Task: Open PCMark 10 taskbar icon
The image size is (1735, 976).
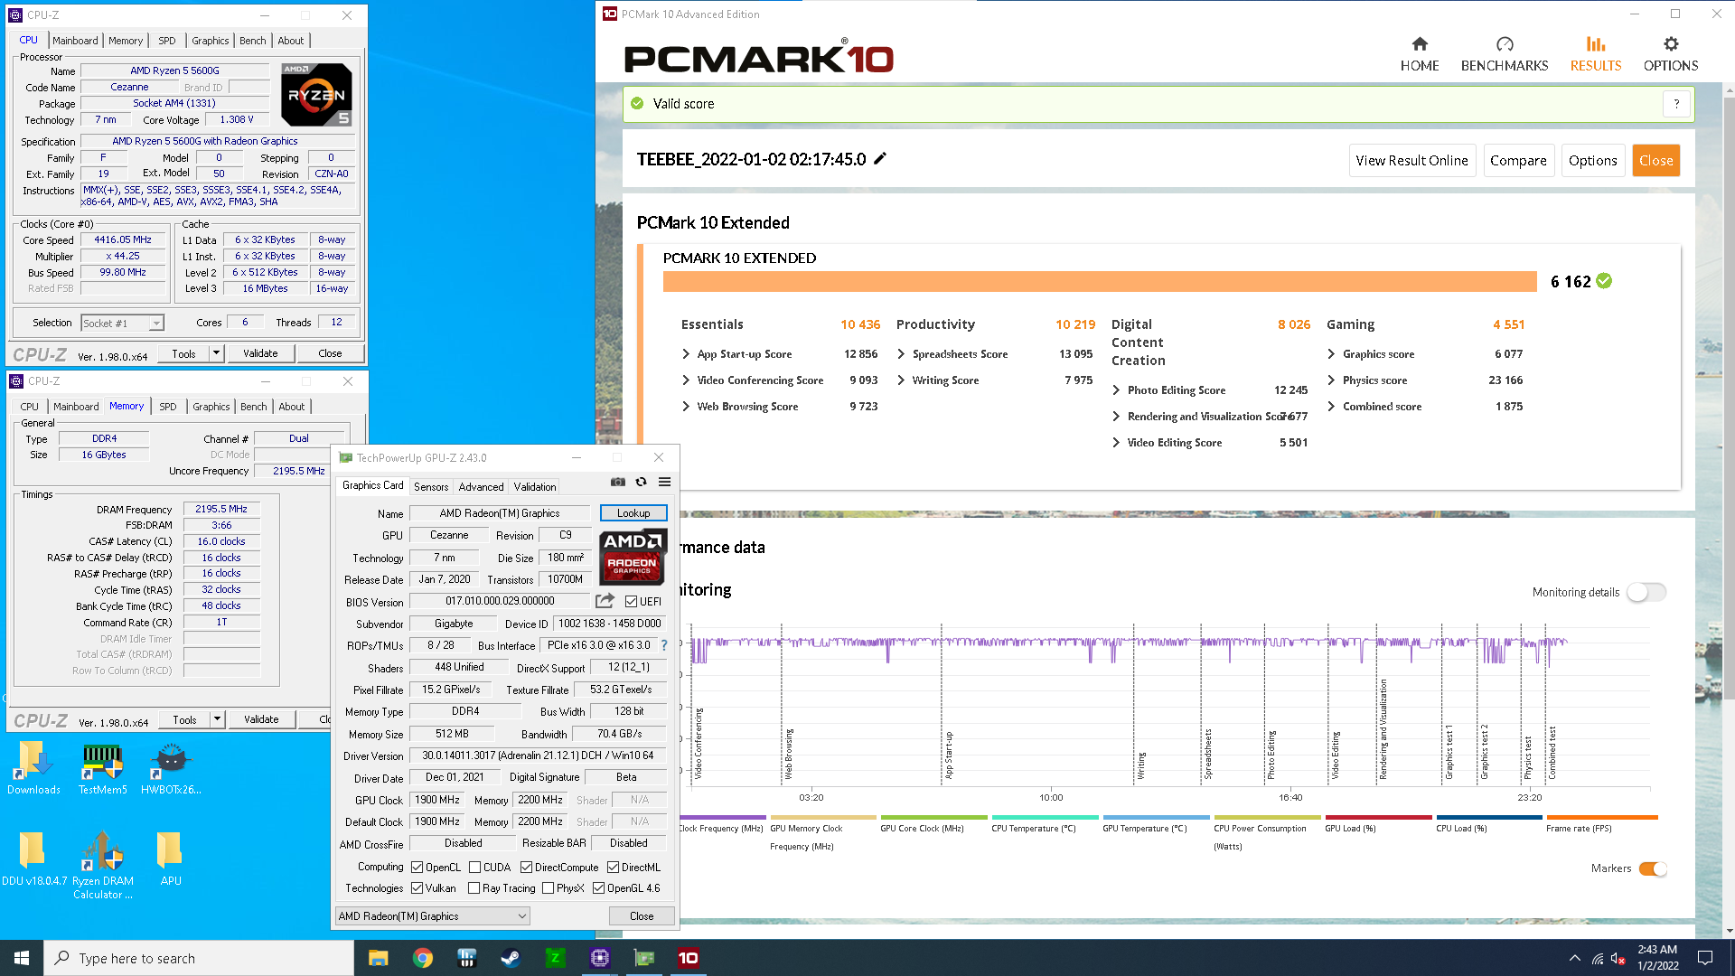Action: click(x=688, y=958)
